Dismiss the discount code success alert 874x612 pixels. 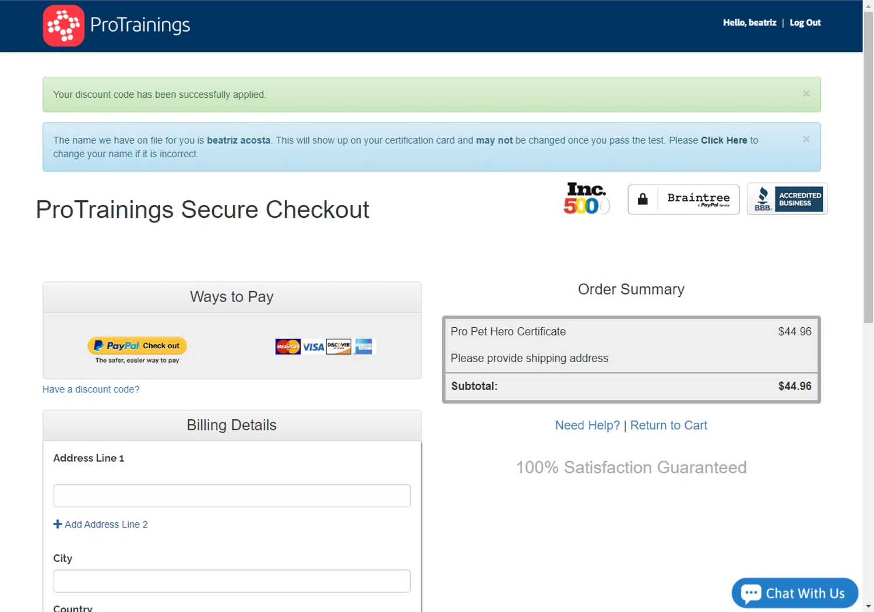pyautogui.click(x=806, y=94)
